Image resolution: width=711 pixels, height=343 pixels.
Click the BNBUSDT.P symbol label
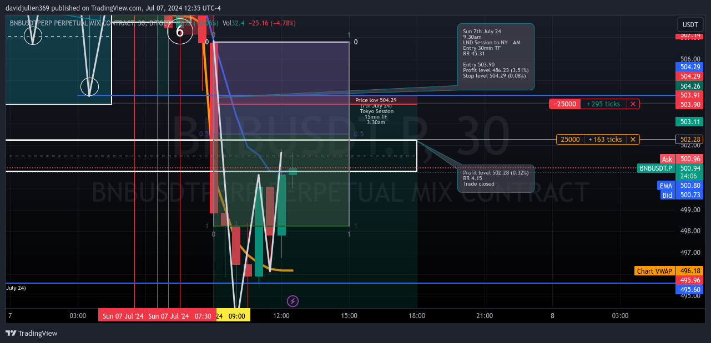[x=655, y=168]
